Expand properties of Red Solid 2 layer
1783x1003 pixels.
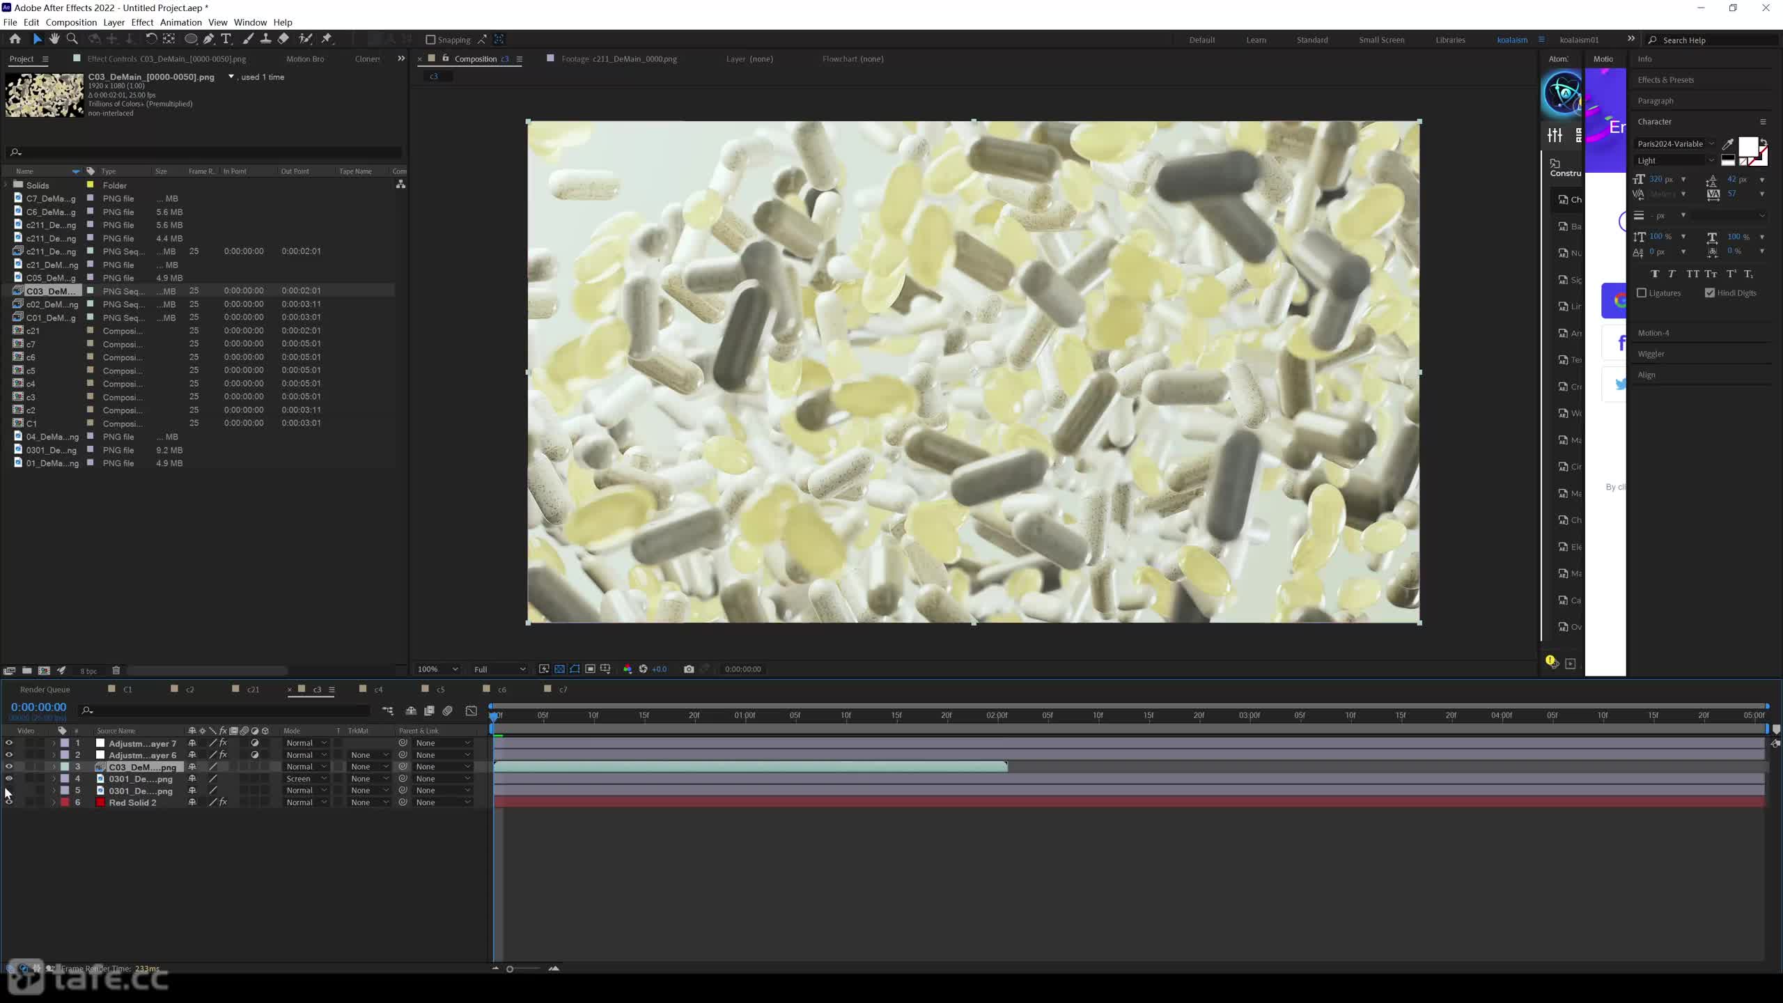(x=54, y=802)
